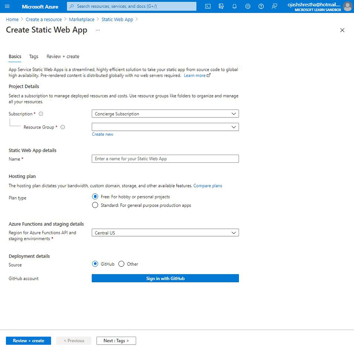Image resolution: width=354 pixels, height=347 pixels.
Task: Switch to the Tags tab
Action: (34, 56)
